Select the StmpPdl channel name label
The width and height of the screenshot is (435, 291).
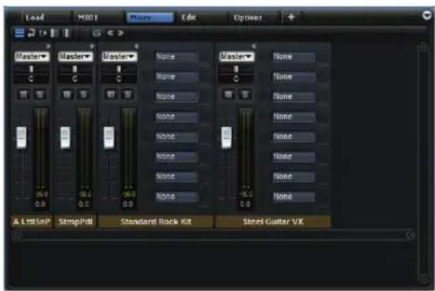point(75,222)
